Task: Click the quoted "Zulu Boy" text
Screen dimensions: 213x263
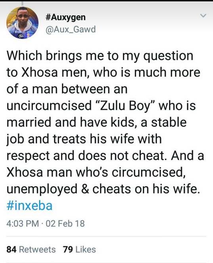Action: [x=126, y=106]
